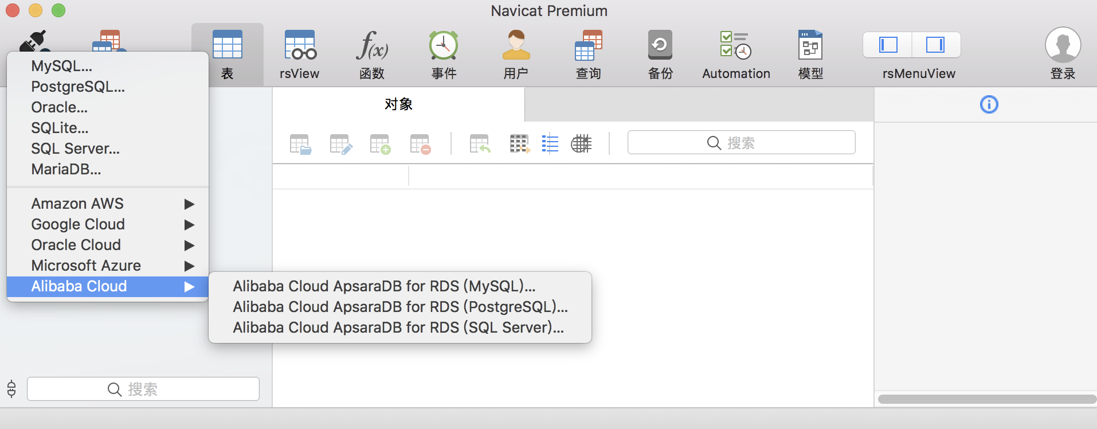1097x429 pixels.
Task: Expand Alibaba Cloud submenu arrow
Action: click(x=189, y=287)
